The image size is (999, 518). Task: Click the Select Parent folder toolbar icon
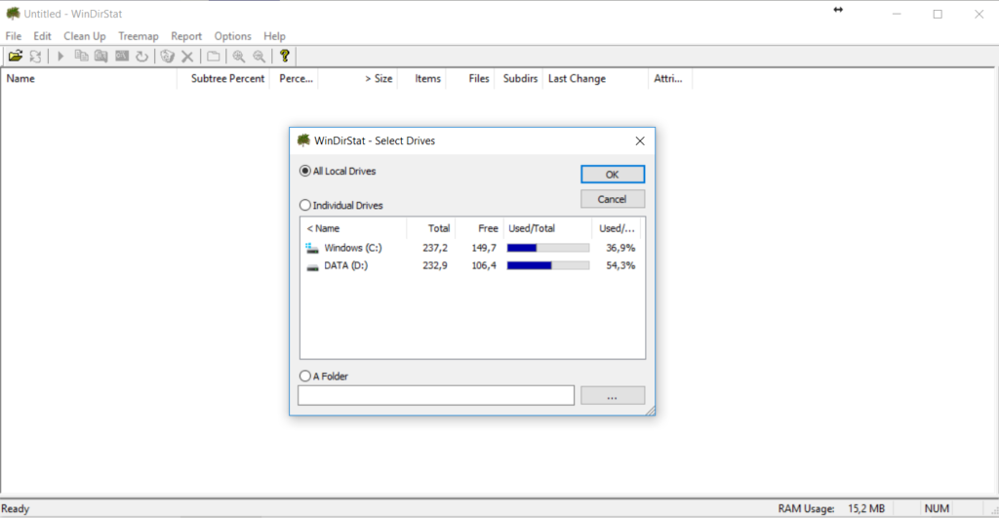click(213, 56)
